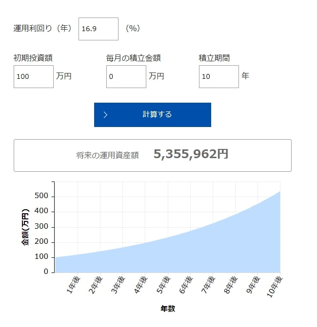Click the 将来の運用資産額 label

(107, 155)
